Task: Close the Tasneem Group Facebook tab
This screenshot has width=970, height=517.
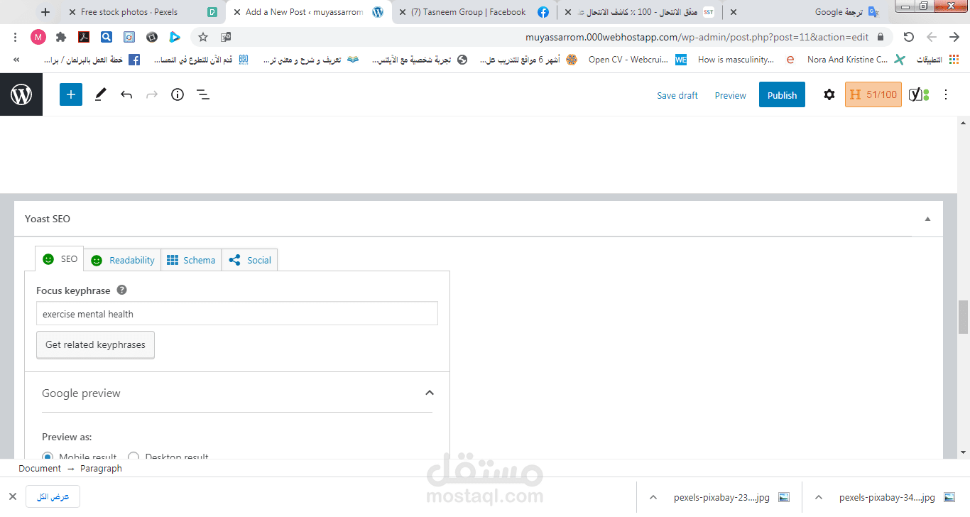Action: pyautogui.click(x=401, y=12)
